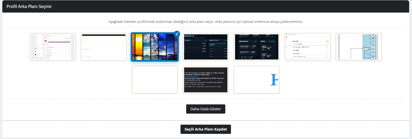Screen dimensions: 412x139
Task: Select the thumbnail with the blue letter H
Action: click(257, 80)
